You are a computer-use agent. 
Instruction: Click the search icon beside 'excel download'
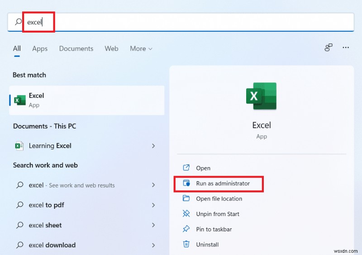(20, 245)
